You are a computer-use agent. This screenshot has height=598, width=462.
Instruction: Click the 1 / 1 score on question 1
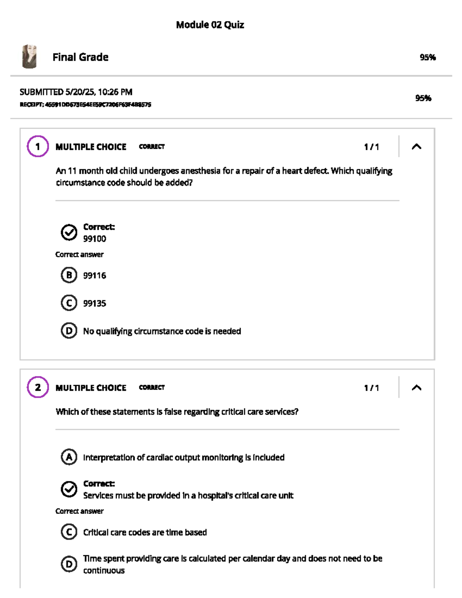click(x=372, y=147)
